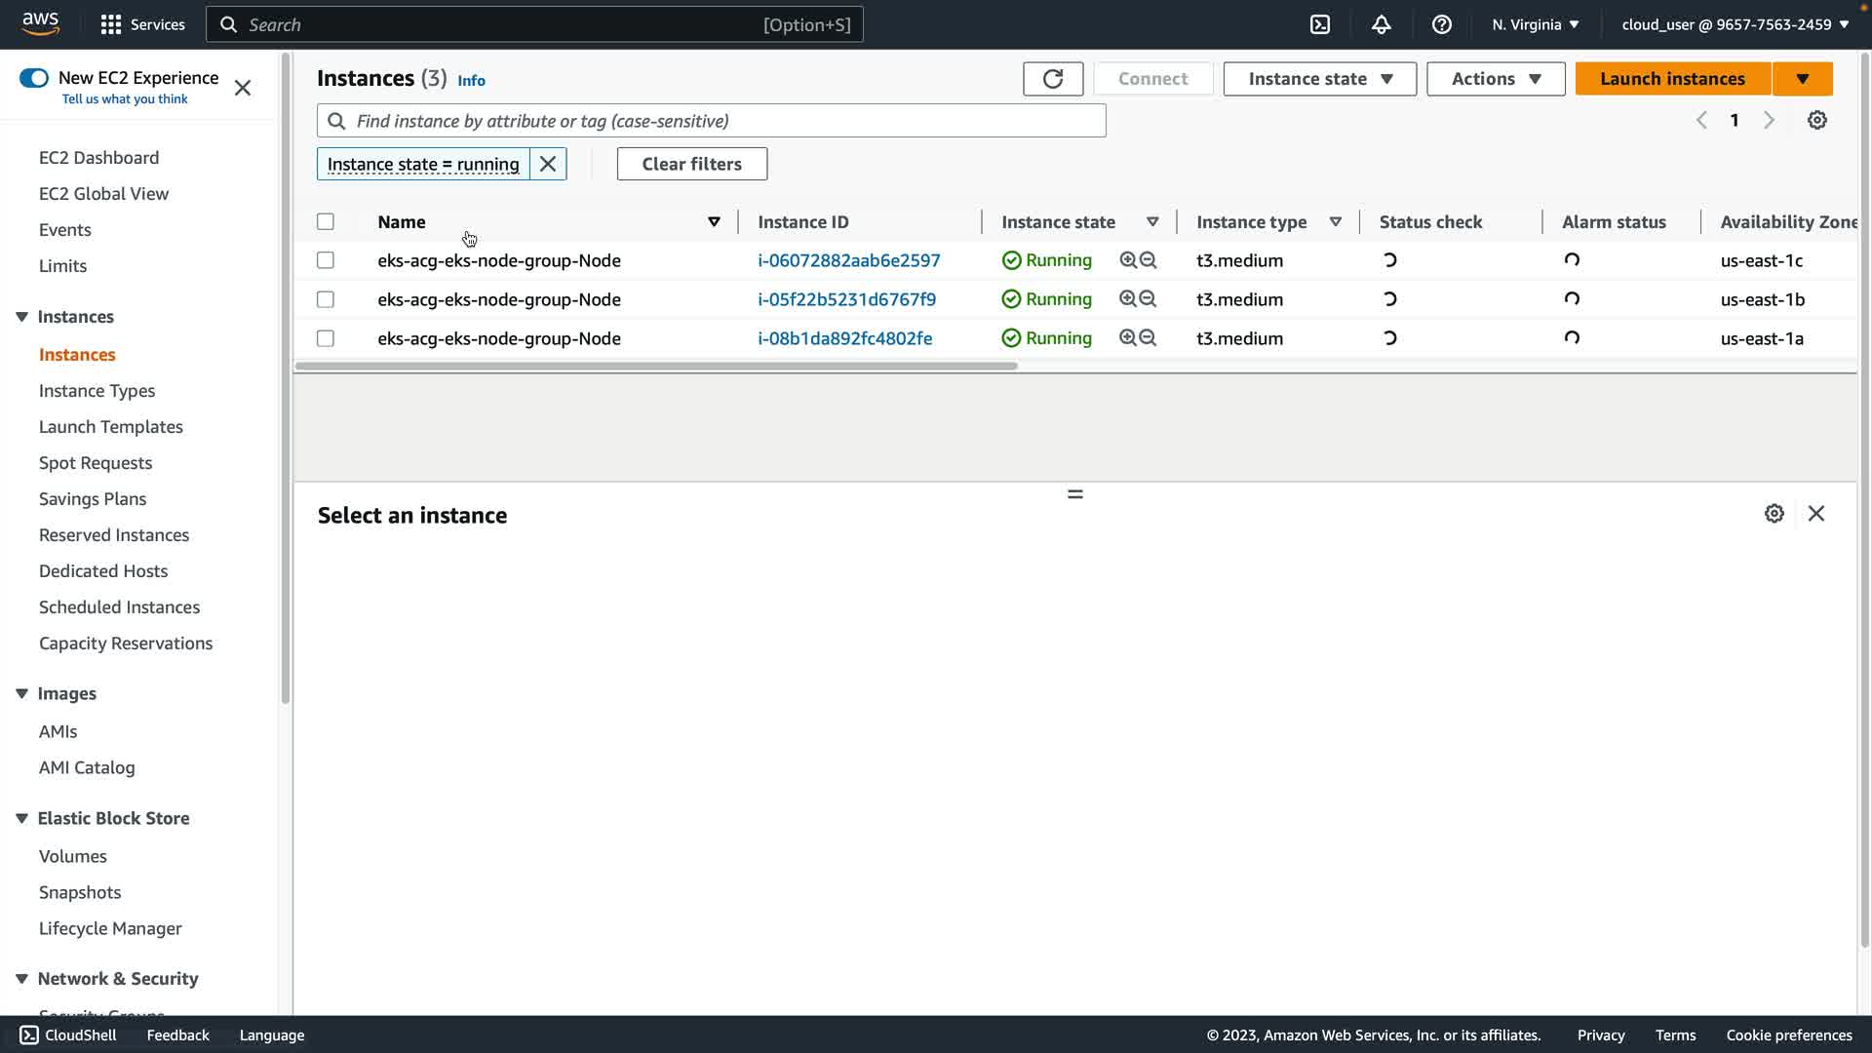Open the notifications bell
This screenshot has width=1872, height=1053.
[1381, 24]
